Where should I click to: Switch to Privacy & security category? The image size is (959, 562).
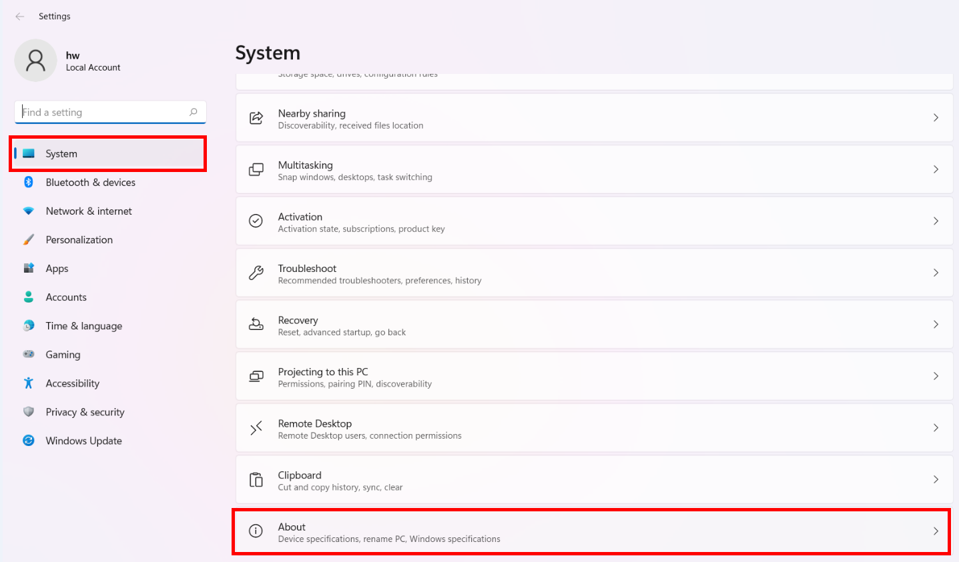click(85, 412)
